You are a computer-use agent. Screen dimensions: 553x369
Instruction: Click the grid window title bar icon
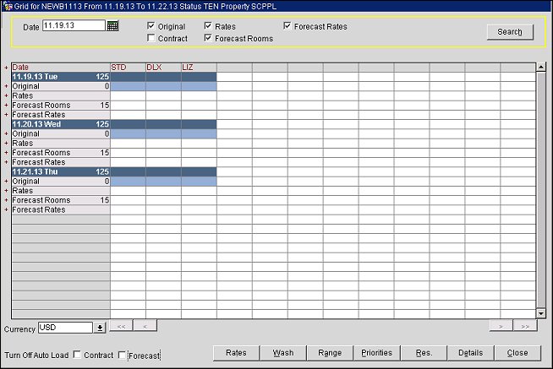point(7,5)
